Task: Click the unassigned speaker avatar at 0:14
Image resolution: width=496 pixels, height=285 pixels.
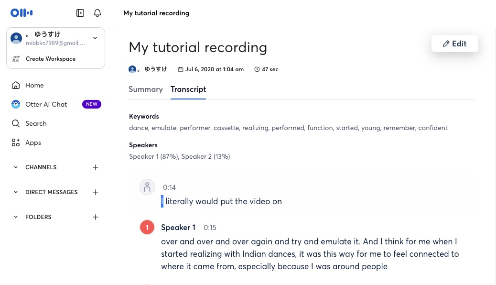Action: (147, 187)
